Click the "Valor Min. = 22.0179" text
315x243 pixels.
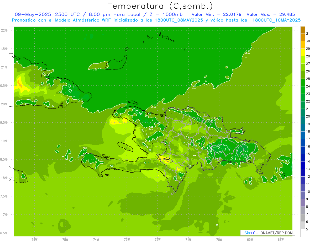tap(217, 14)
